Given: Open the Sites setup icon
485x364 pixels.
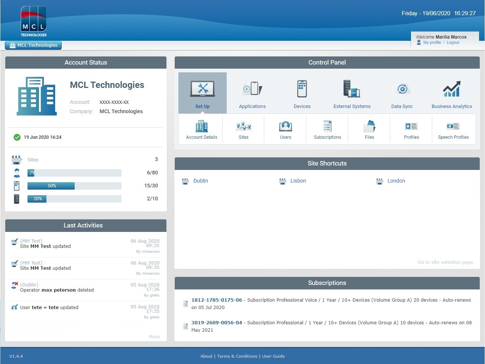Looking at the screenshot, I should pyautogui.click(x=243, y=129).
